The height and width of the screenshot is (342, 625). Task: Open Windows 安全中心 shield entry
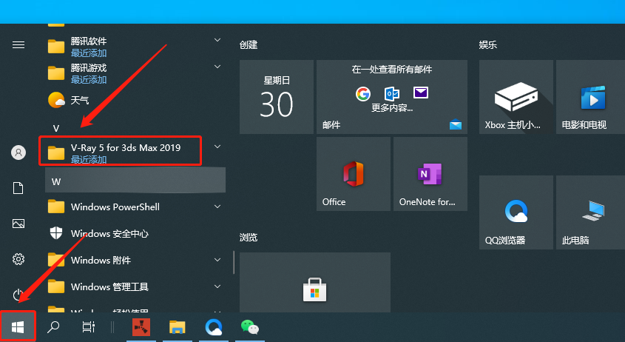coord(135,233)
